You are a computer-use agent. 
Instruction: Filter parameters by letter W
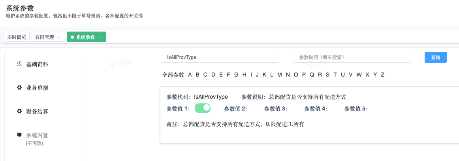point(359,75)
